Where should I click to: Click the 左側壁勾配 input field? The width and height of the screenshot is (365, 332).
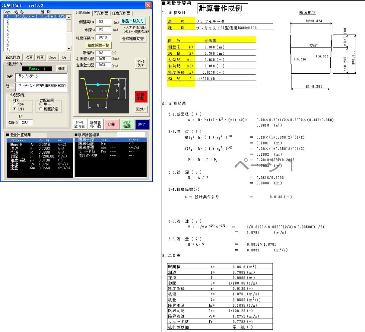point(103,65)
